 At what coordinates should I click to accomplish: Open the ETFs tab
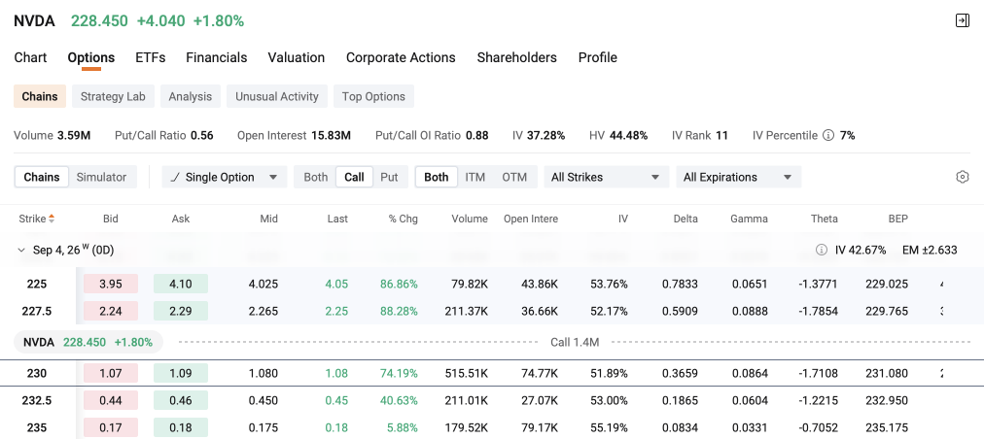(x=151, y=57)
